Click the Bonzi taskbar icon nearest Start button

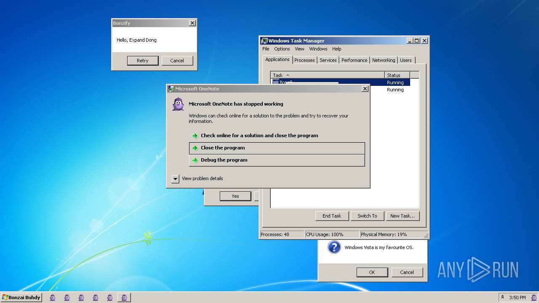click(53, 298)
